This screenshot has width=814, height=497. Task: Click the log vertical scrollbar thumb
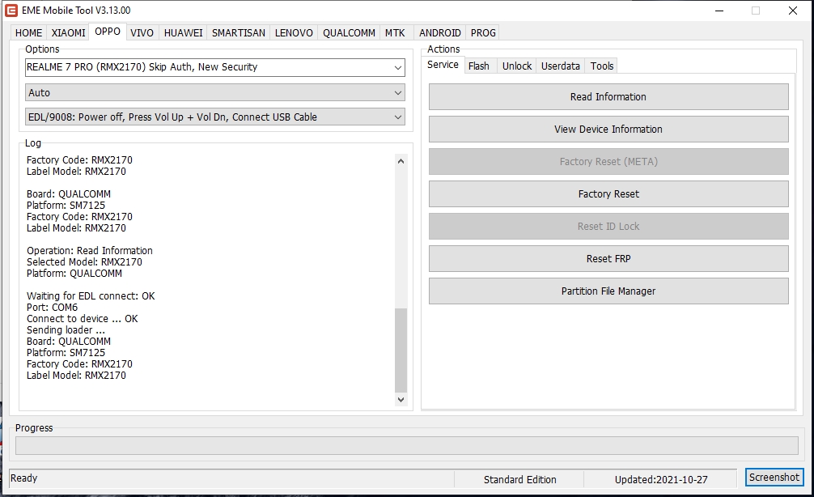[401, 350]
